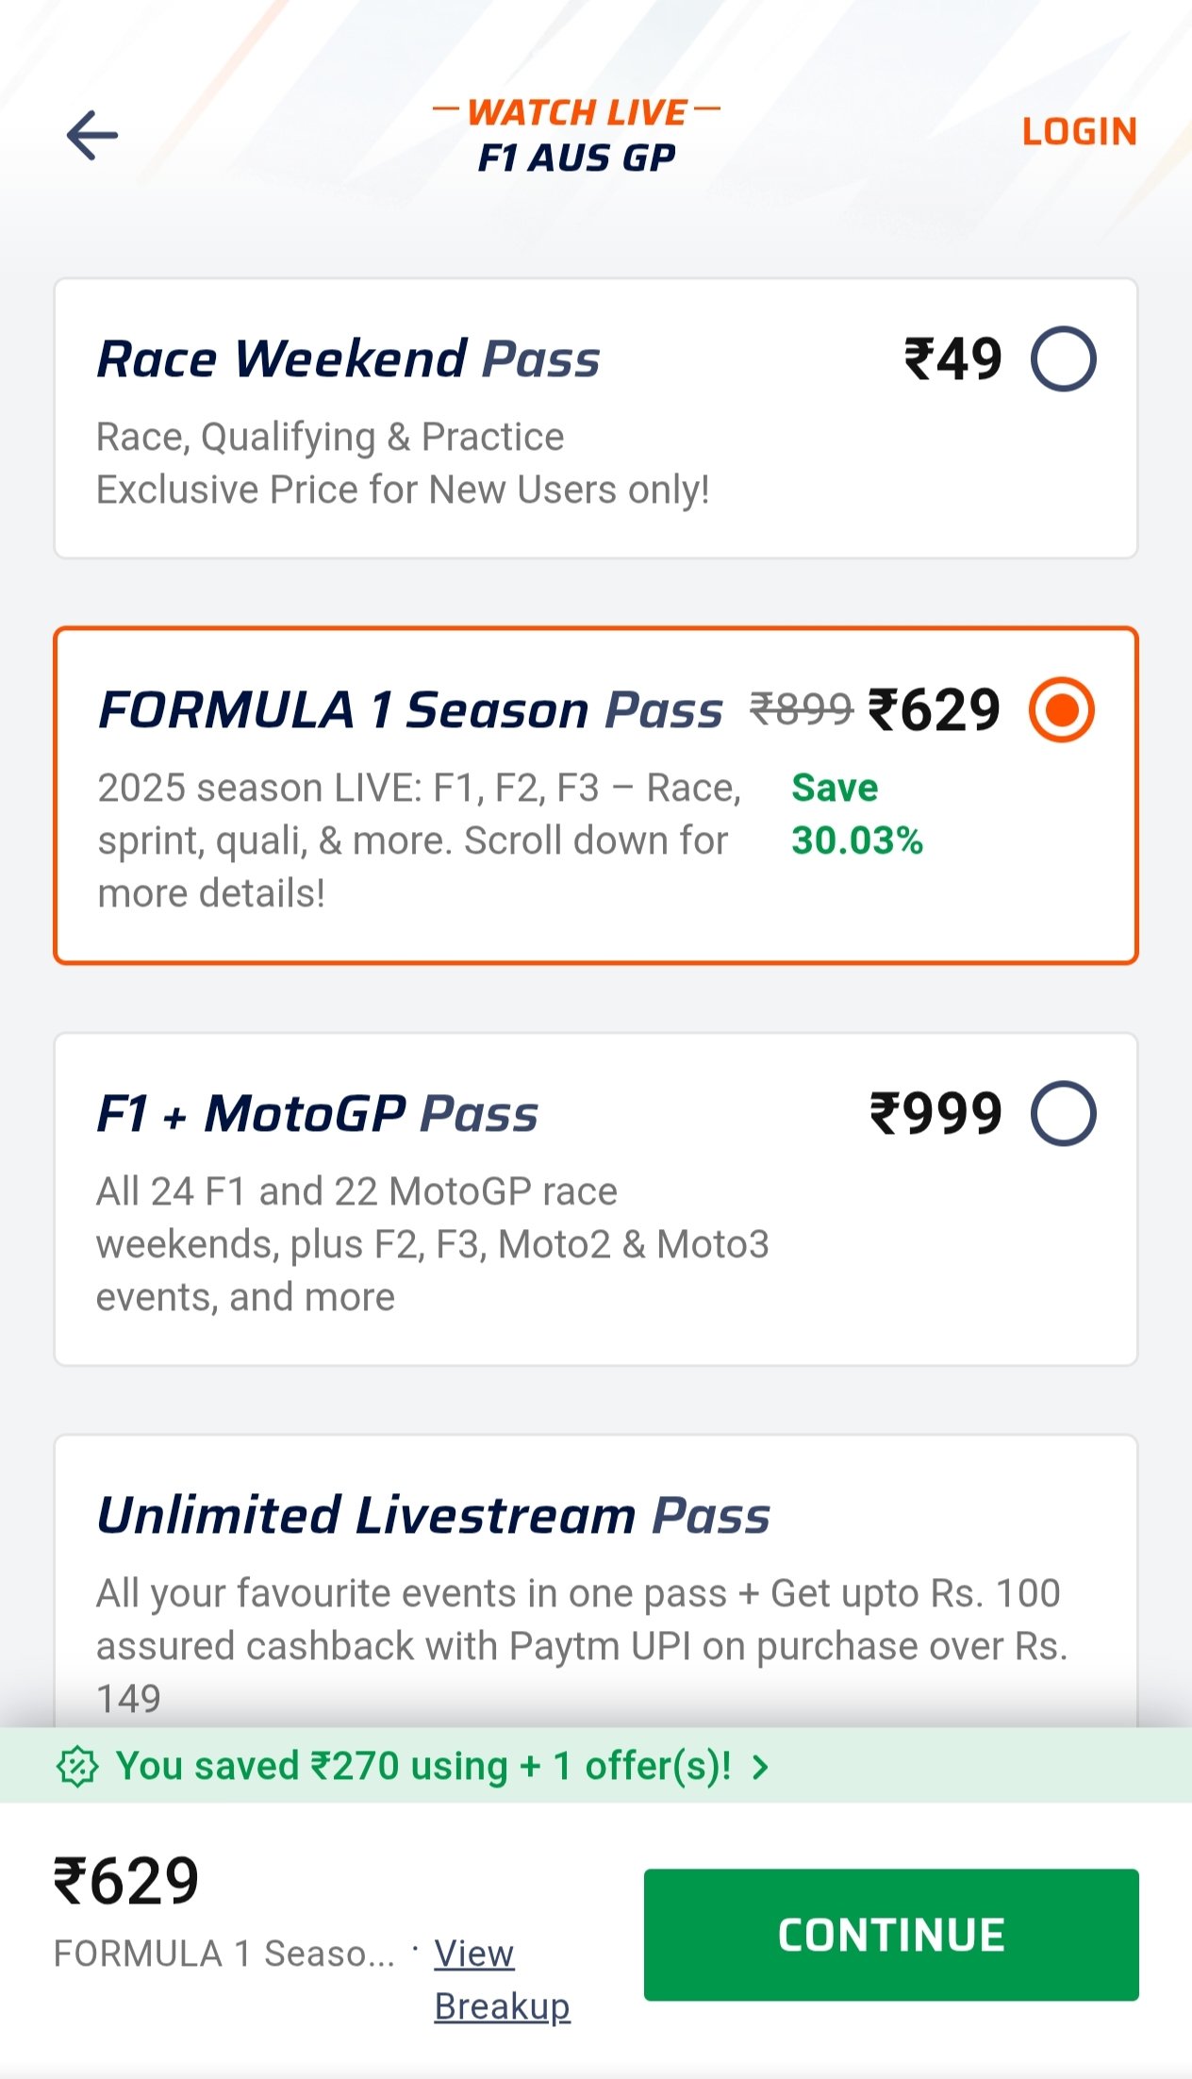Open the LOGIN page

[x=1079, y=132]
